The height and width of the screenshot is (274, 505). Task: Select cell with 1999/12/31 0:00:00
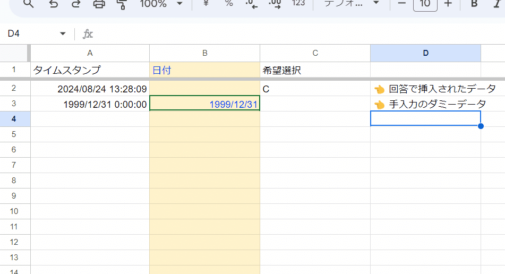(90, 104)
